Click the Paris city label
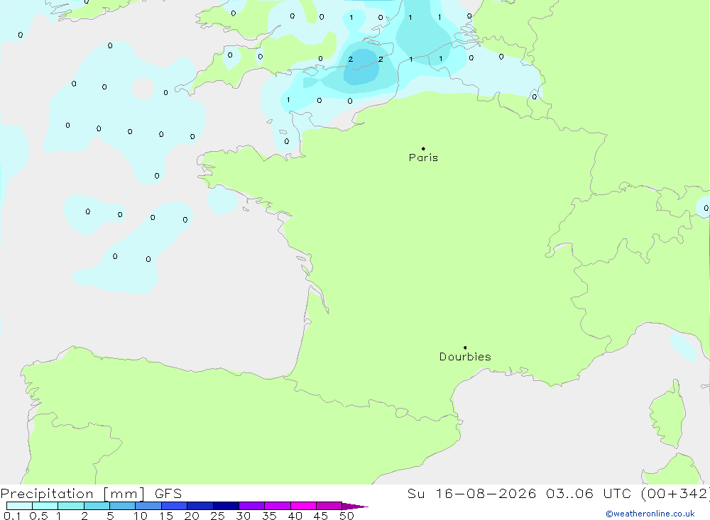This screenshot has height=520, width=710. click(423, 157)
